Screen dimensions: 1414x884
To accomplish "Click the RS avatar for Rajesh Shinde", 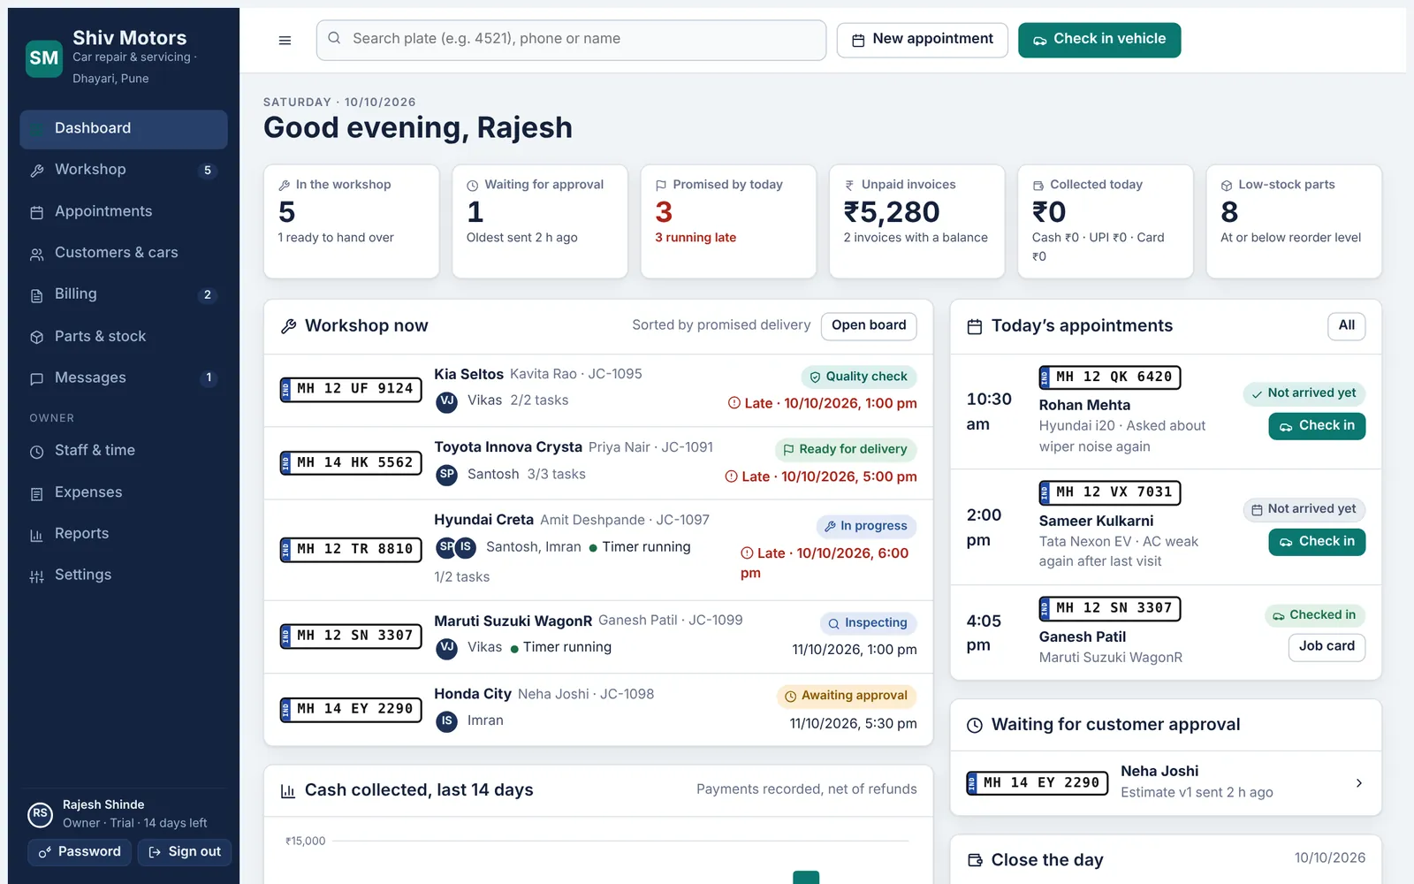I will [x=40, y=813].
